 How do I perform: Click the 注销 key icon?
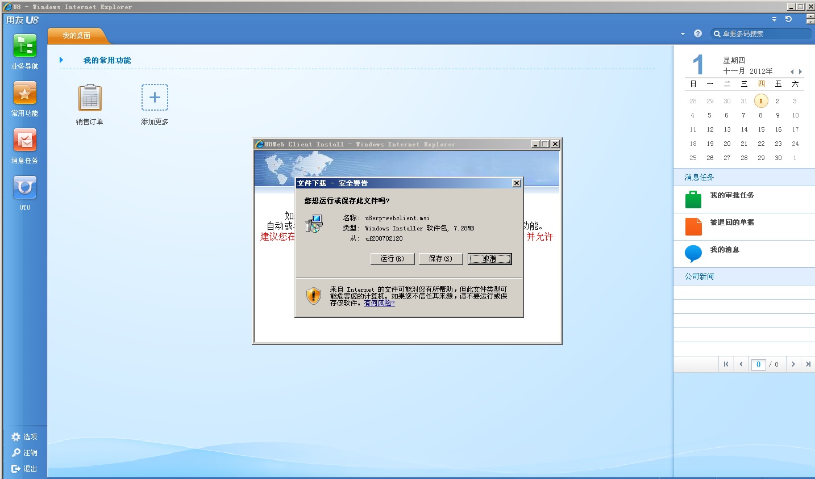(16, 453)
